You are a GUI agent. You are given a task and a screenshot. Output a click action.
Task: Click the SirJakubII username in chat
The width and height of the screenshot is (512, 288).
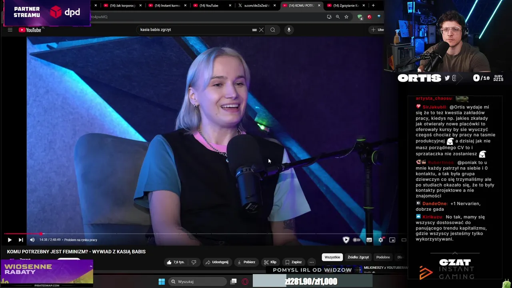coord(434,107)
